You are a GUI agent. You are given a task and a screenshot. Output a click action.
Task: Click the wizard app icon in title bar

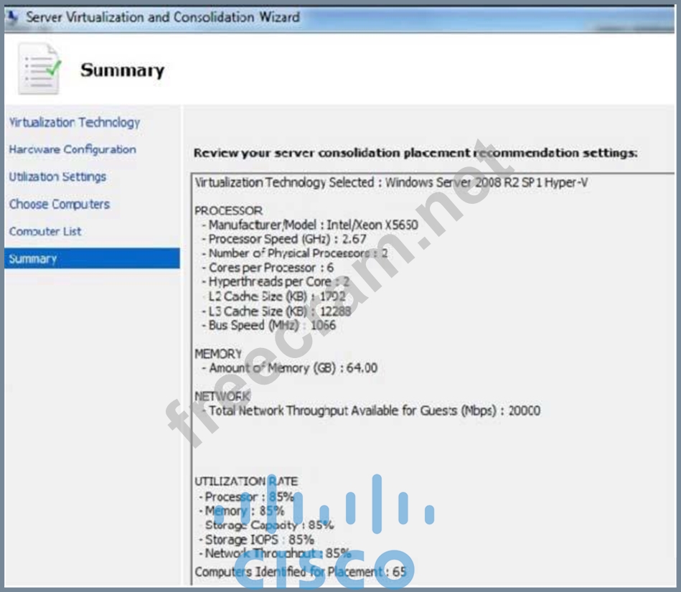click(12, 17)
